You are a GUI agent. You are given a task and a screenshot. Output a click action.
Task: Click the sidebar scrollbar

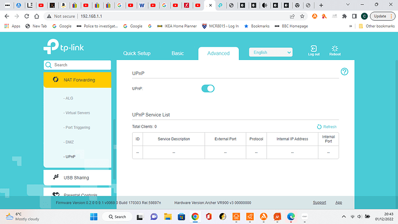[x=114, y=150]
